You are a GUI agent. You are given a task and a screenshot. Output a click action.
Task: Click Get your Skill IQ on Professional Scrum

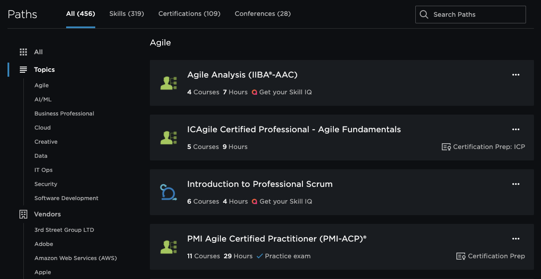point(286,201)
